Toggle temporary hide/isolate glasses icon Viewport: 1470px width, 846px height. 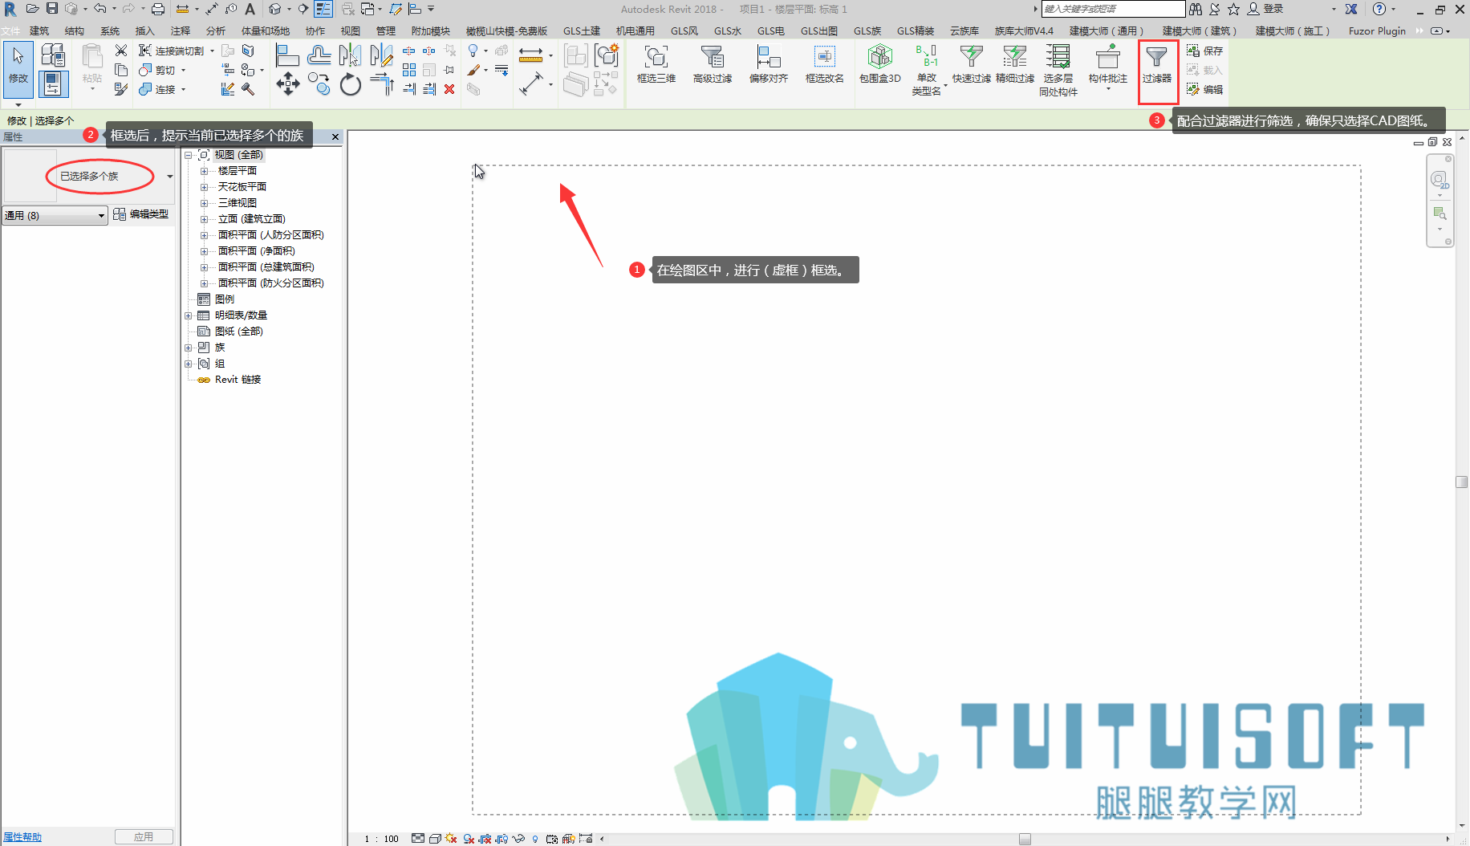point(518,839)
